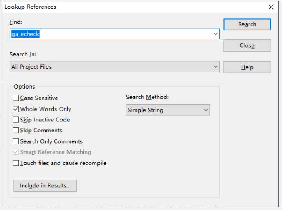
Task: Click the Lookup References title bar
Action: pos(130,7)
